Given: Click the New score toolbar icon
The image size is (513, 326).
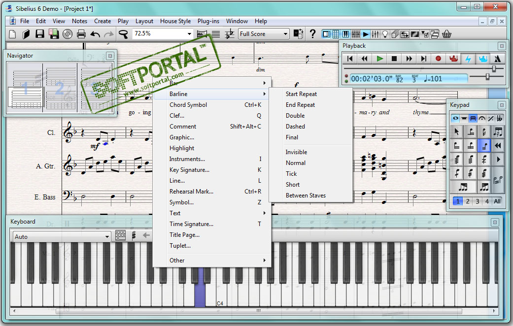Looking at the screenshot, I should [x=12, y=34].
